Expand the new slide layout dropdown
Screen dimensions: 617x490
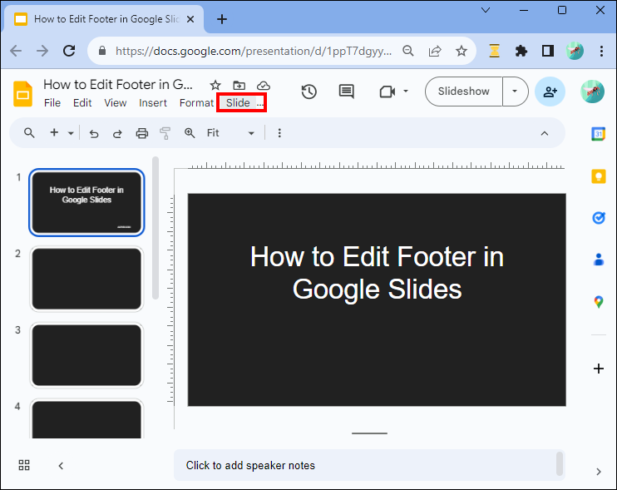tap(72, 133)
